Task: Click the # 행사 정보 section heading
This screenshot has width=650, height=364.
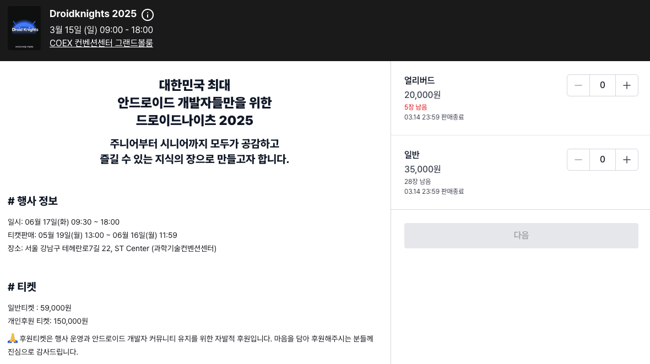Action: 32,201
